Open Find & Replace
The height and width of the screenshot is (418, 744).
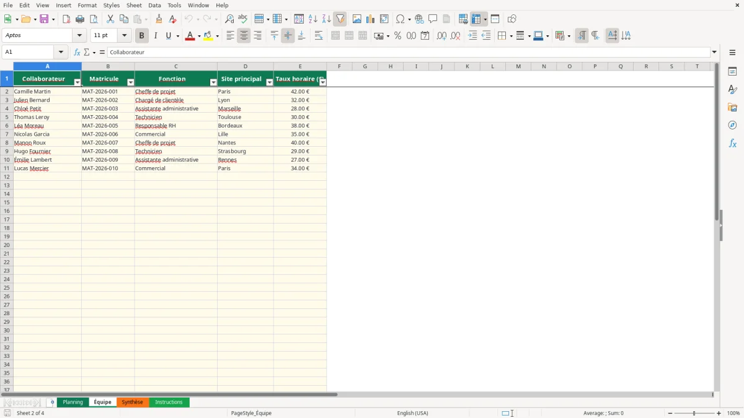point(229,19)
